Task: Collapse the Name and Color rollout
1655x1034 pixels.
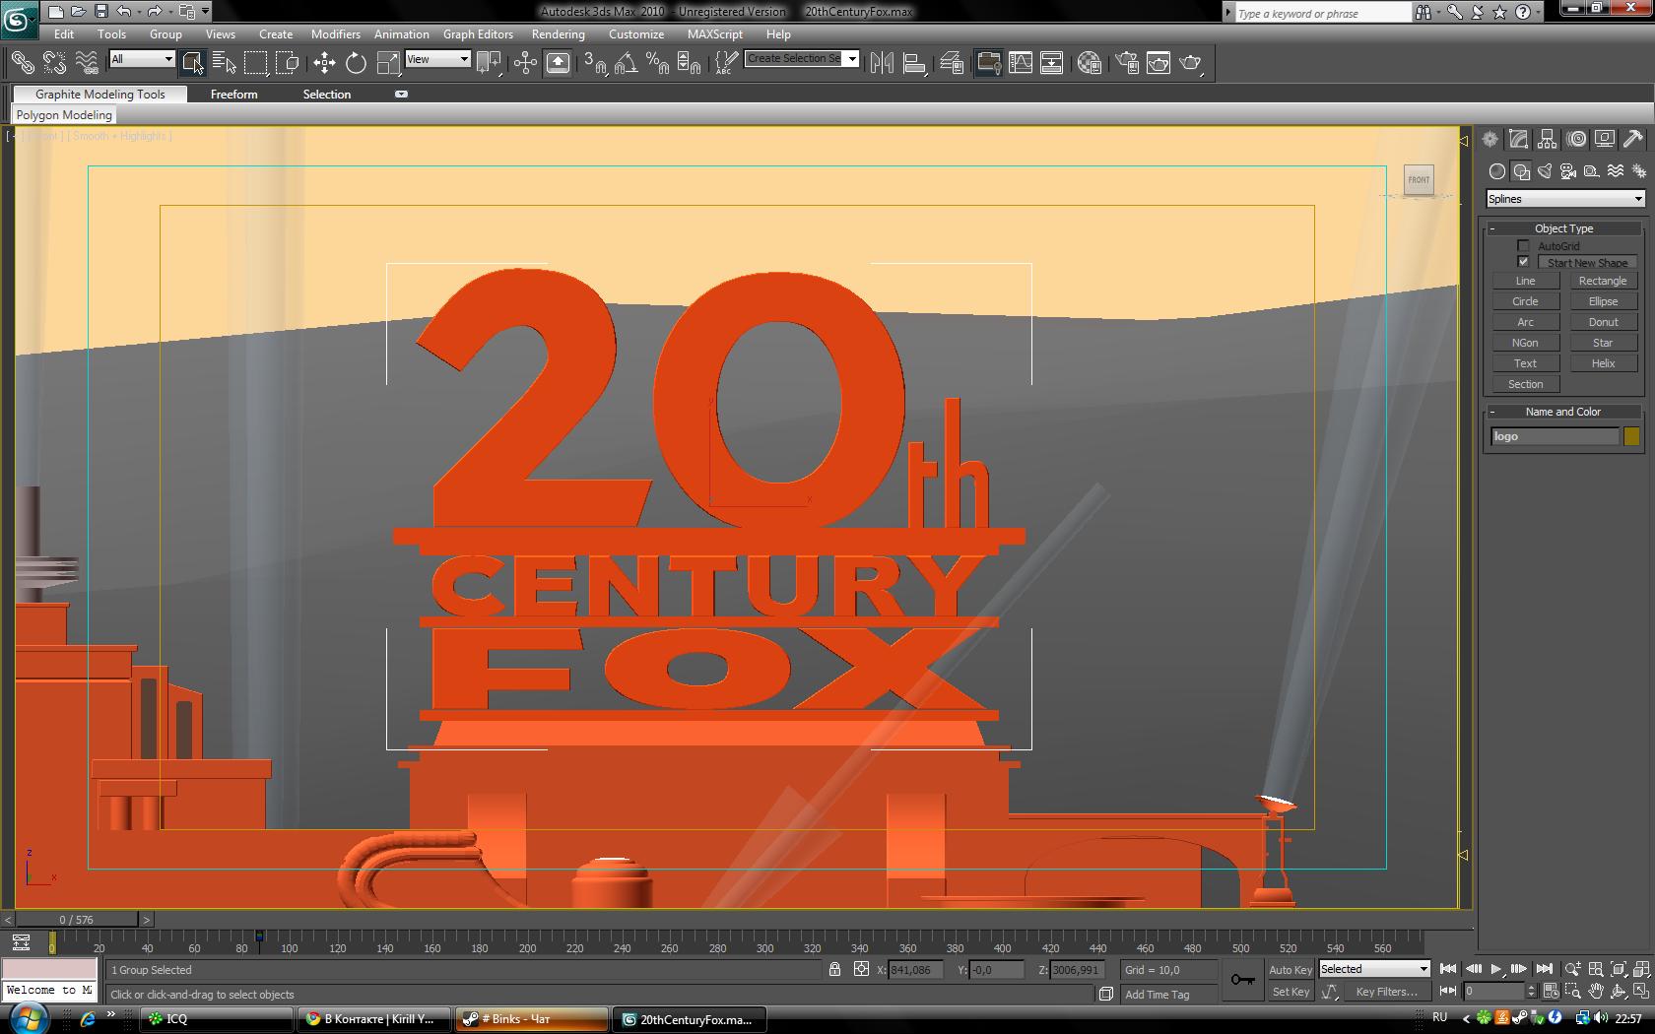Action: [x=1564, y=412]
